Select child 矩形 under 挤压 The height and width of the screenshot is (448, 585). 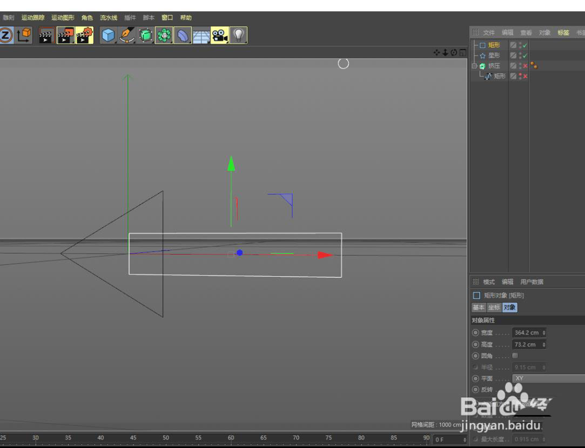tap(500, 76)
